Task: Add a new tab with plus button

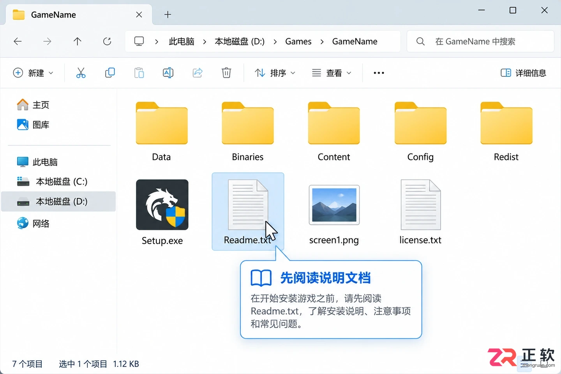Action: point(168,15)
